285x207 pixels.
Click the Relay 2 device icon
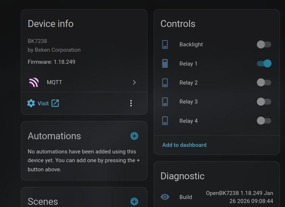165,83
